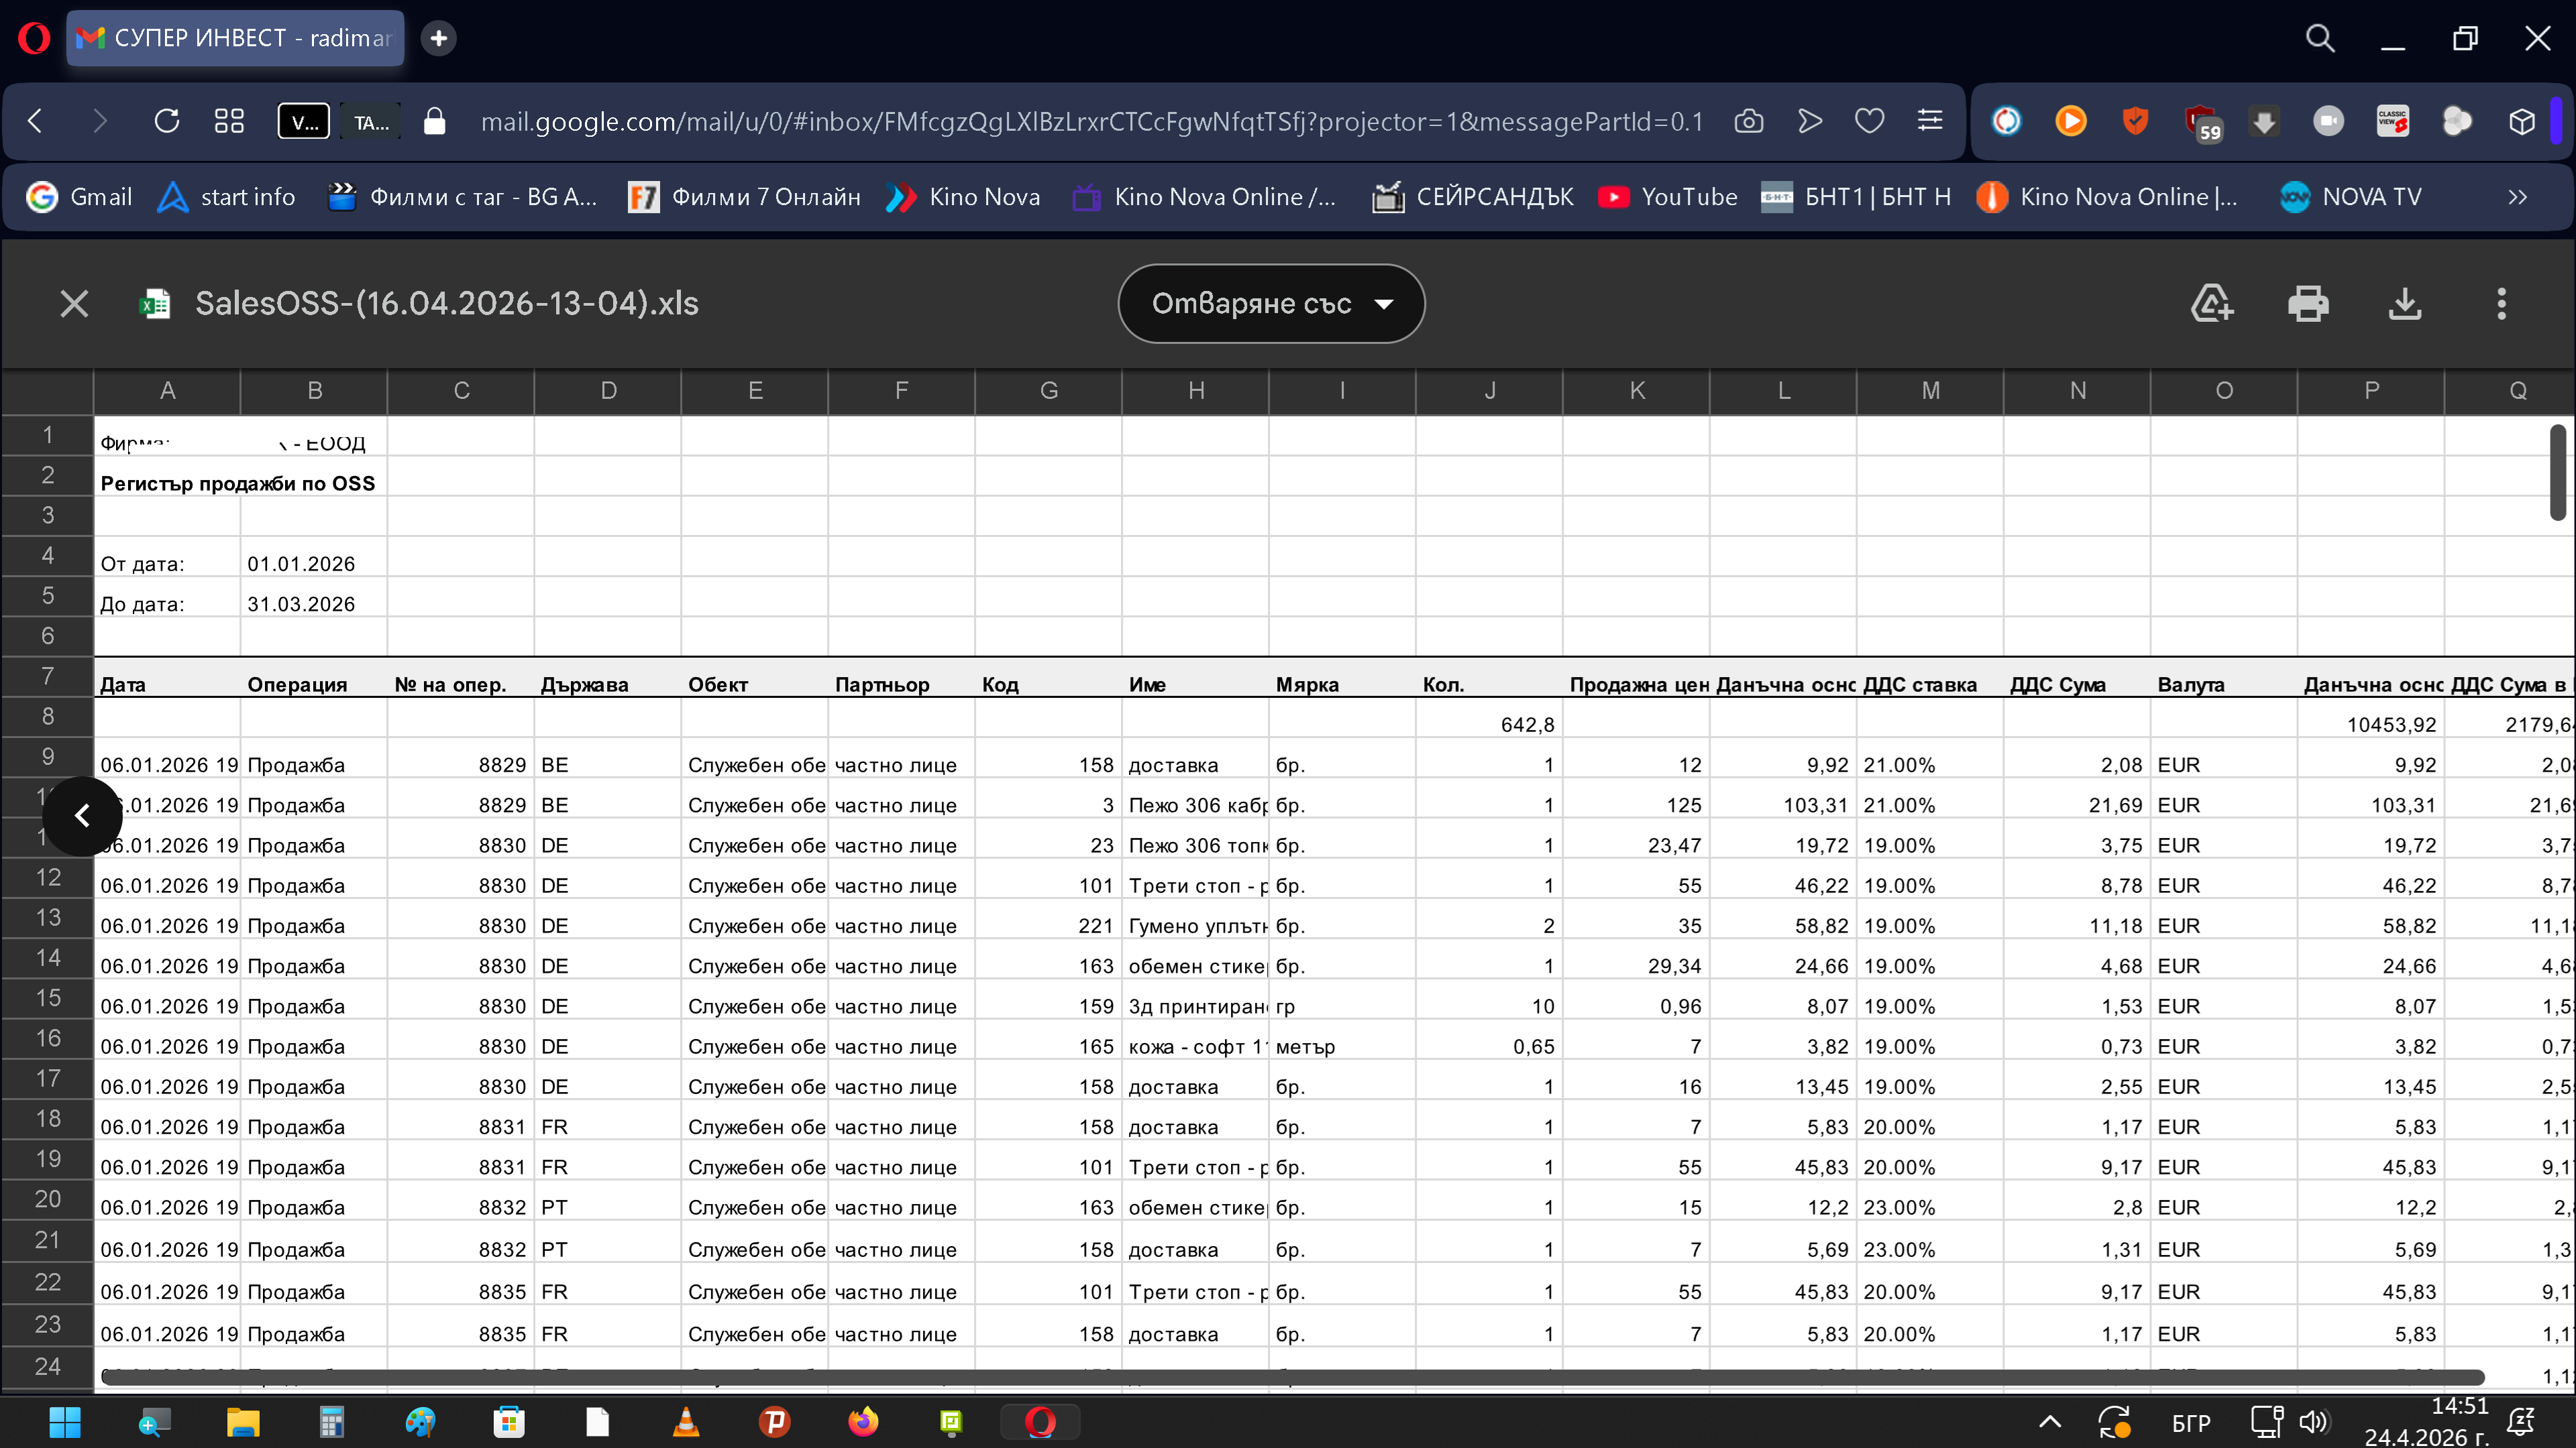
Task: Select column A header
Action: tap(167, 391)
